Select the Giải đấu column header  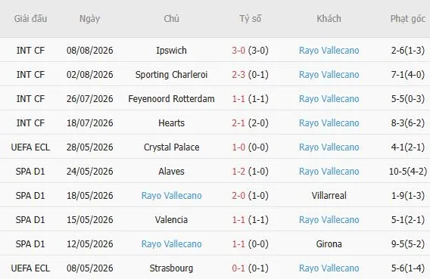pyautogui.click(x=30, y=19)
